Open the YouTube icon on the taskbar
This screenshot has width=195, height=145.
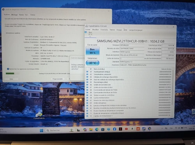(x=126, y=129)
